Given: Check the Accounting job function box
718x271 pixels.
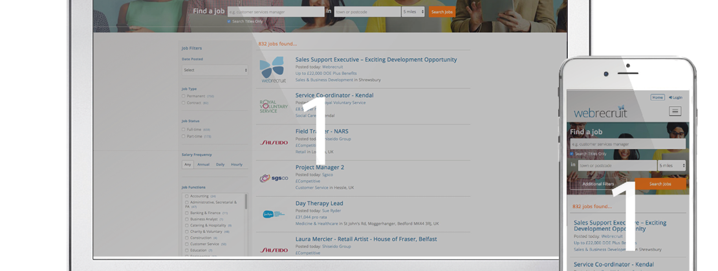Looking at the screenshot, I should pyautogui.click(x=187, y=196).
